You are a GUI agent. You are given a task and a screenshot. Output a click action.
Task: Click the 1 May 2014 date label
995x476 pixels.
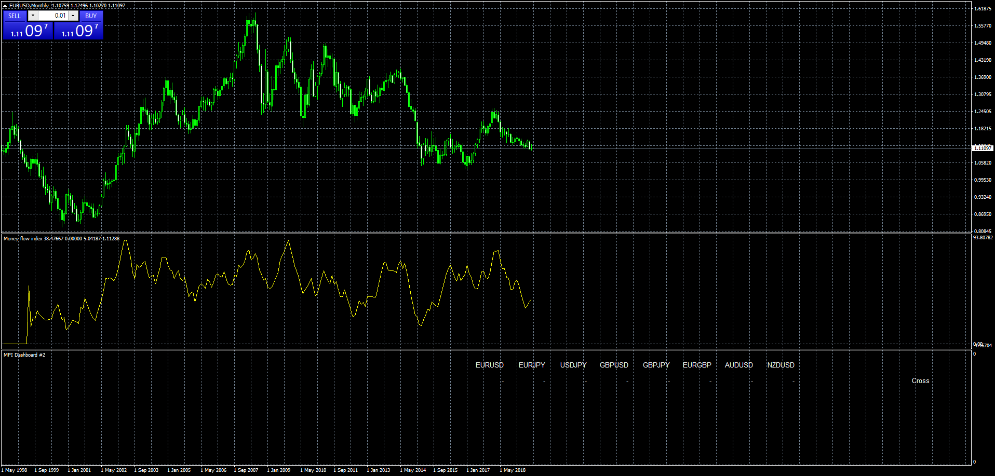tap(413, 470)
